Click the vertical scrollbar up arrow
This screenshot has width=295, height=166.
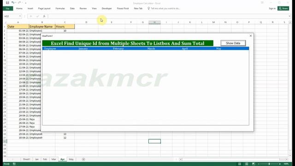pyautogui.click(x=290, y=22)
